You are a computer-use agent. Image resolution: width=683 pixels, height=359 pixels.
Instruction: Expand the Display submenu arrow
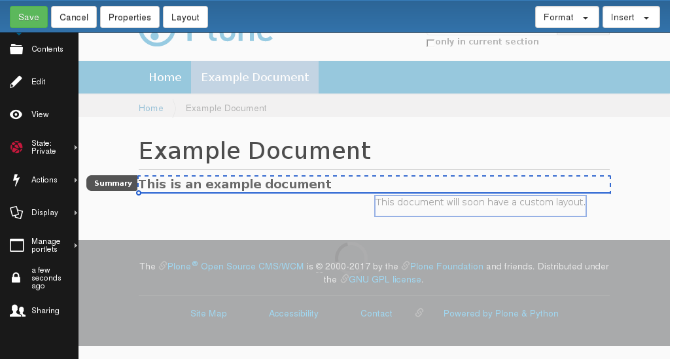click(76, 213)
